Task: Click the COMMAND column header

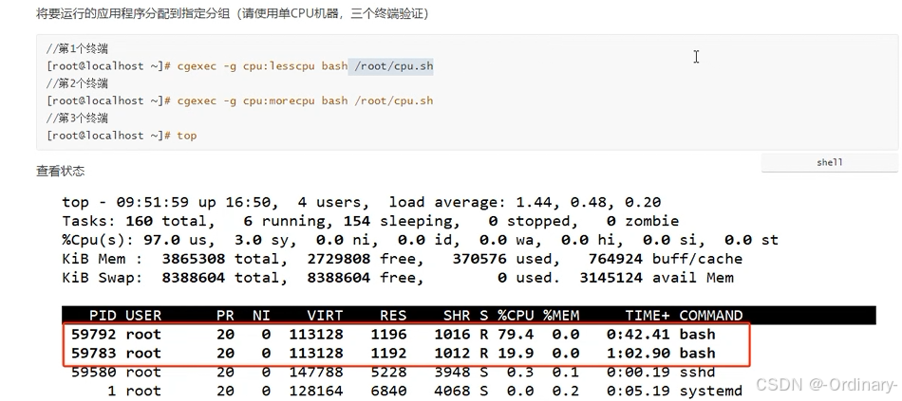Action: 711,316
